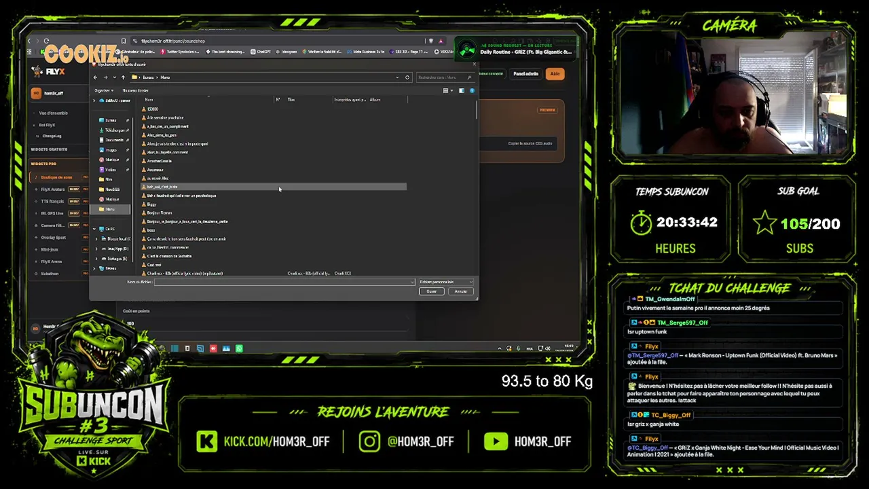Click the sound request disc icon

pos(466,49)
